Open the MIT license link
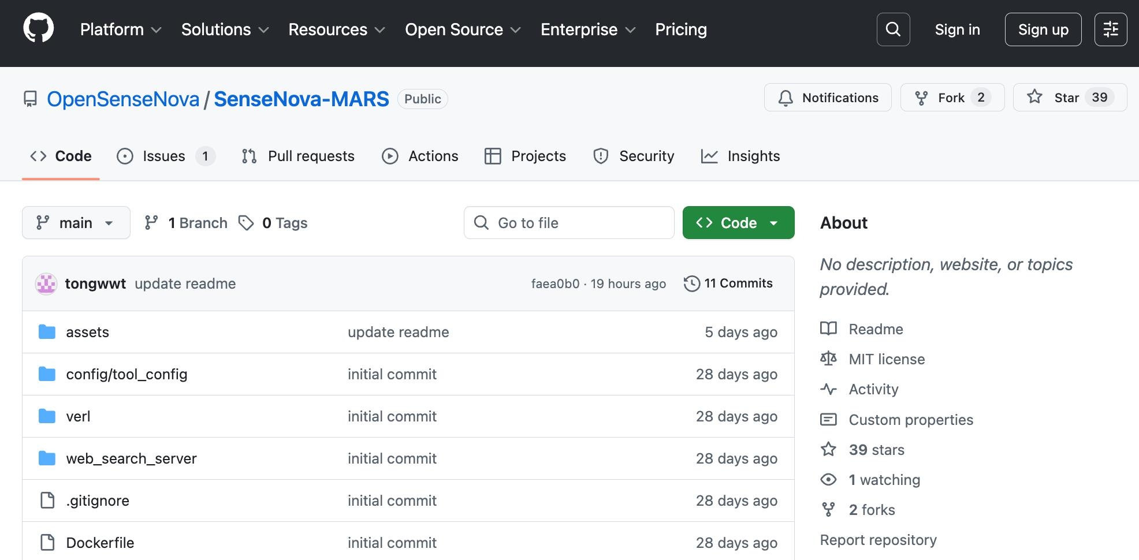Image resolution: width=1139 pixels, height=560 pixels. pos(886,359)
